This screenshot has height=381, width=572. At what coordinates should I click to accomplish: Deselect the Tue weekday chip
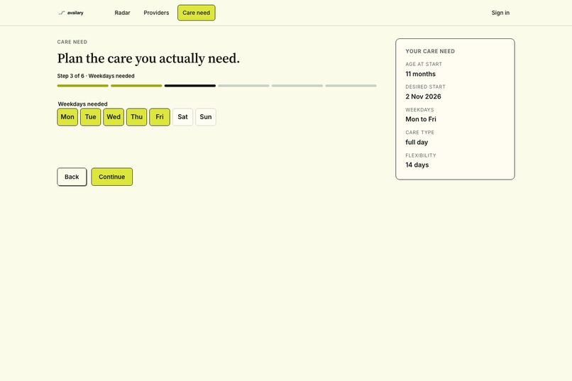[90, 117]
